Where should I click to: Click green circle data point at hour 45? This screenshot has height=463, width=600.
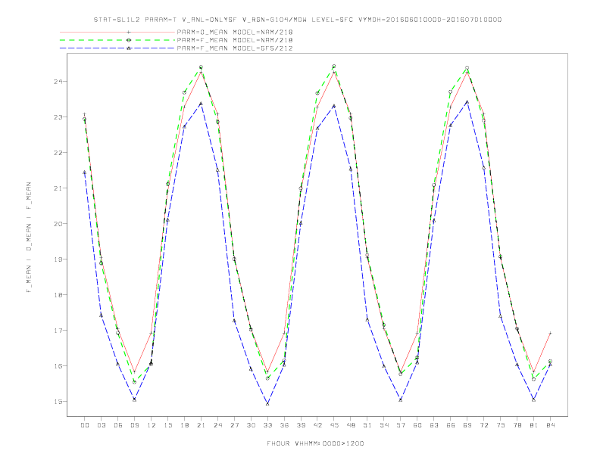[x=334, y=67]
